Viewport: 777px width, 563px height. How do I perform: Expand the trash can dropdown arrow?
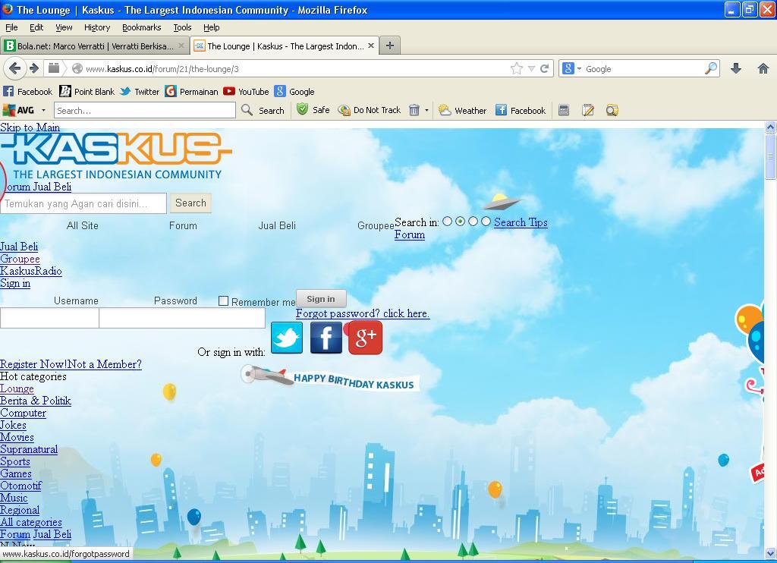click(426, 110)
